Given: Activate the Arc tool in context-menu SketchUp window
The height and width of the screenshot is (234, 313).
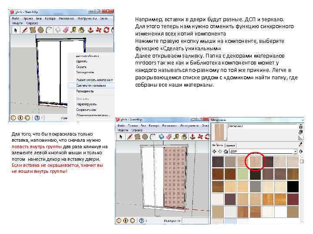Looking at the screenshot, I should coord(49,30).
